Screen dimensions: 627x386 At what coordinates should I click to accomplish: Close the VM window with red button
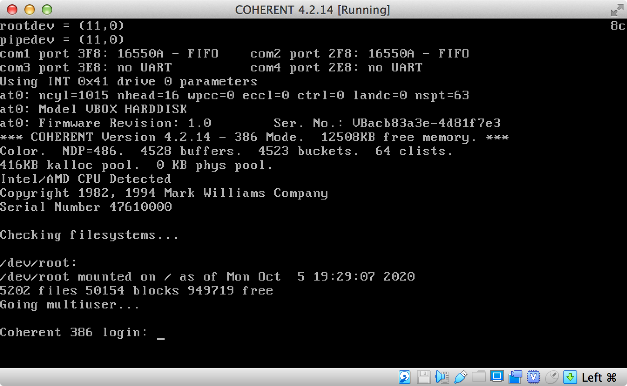click(x=12, y=9)
